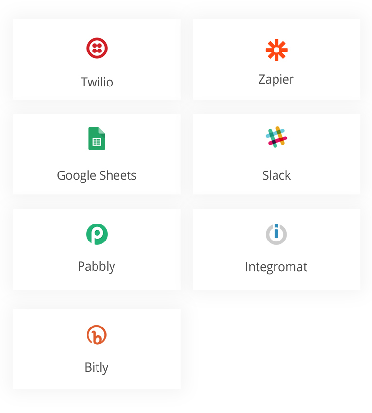Pick the Integromat integration card

[276, 250]
